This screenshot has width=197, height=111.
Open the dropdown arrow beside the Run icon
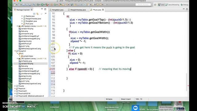(x=44, y=5)
